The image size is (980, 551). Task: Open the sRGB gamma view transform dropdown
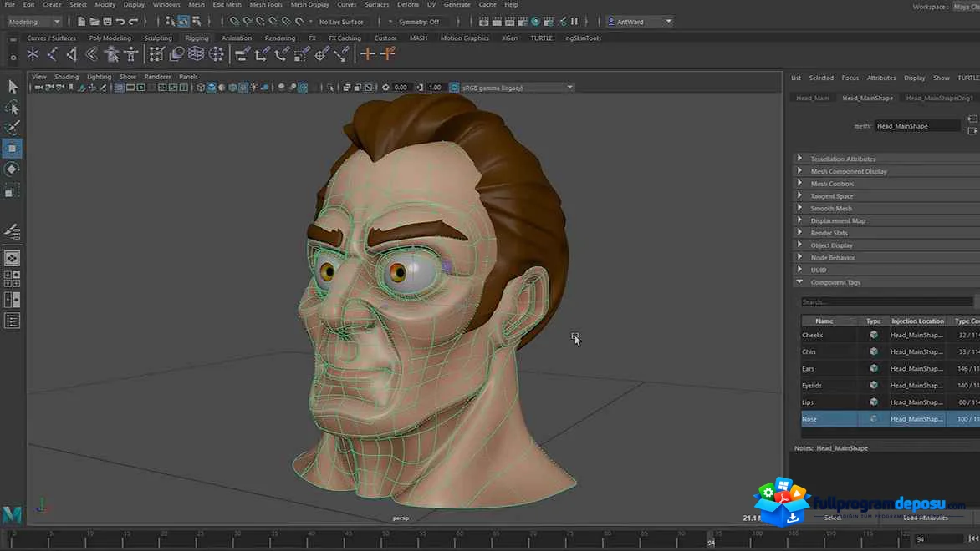click(518, 88)
